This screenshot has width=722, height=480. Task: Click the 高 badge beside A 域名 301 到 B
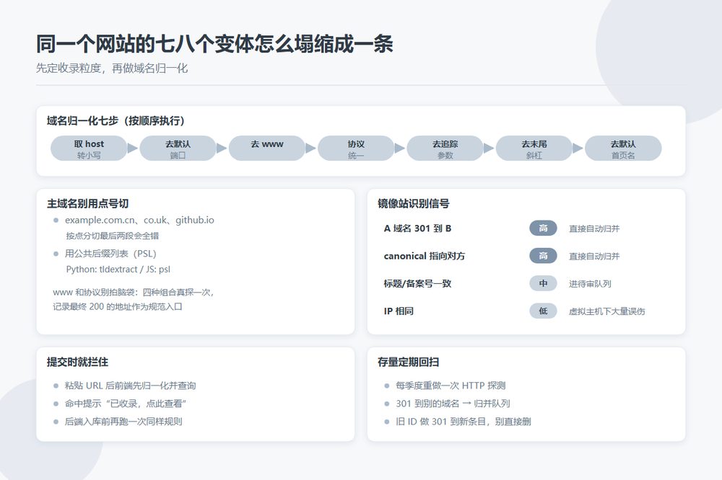coord(544,228)
